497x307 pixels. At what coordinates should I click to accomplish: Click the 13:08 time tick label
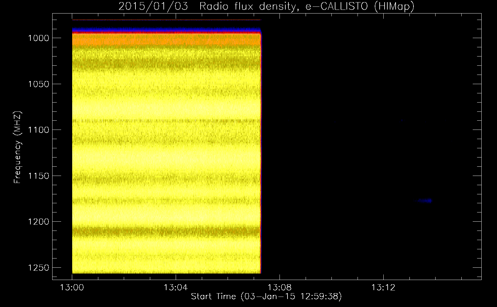pyautogui.click(x=280, y=288)
